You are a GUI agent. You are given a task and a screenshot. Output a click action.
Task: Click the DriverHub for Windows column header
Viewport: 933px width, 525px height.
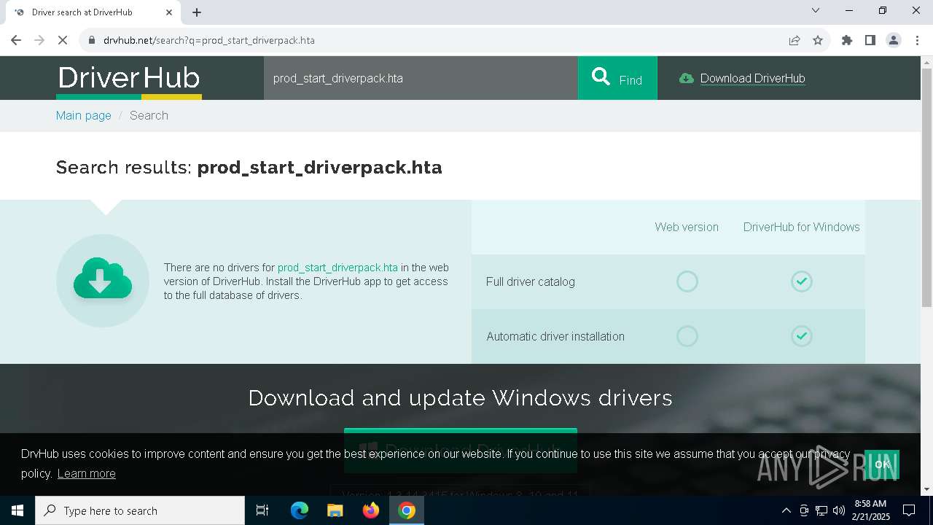coord(801,227)
